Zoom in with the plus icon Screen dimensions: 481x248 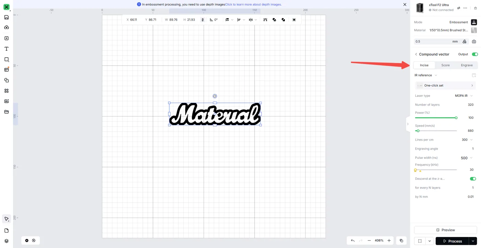click(x=389, y=241)
